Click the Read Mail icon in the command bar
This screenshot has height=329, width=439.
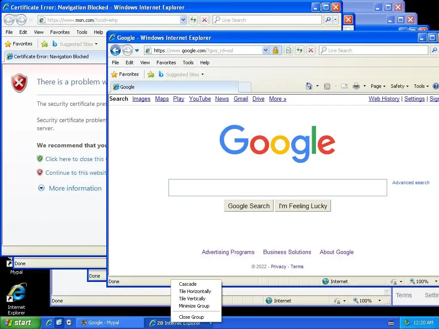coord(344,86)
